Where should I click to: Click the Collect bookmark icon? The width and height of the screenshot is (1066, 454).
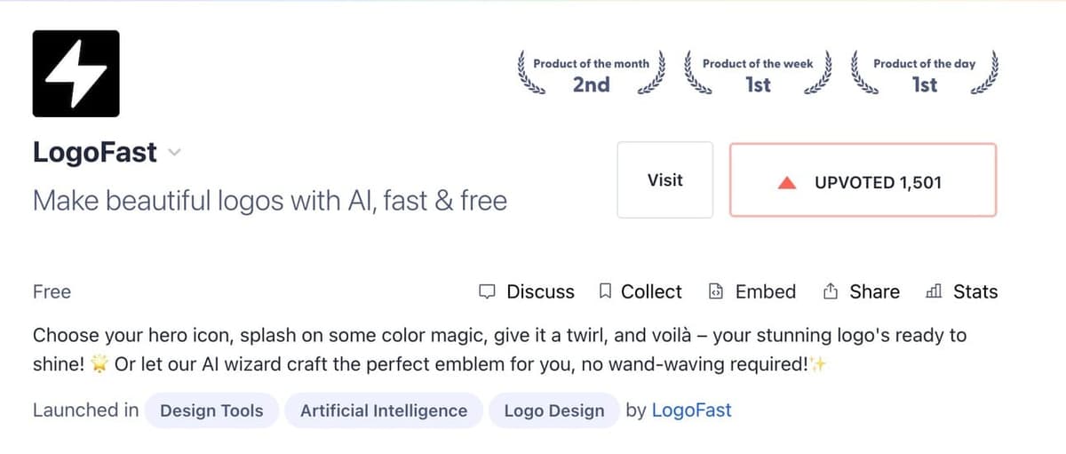[x=606, y=291]
